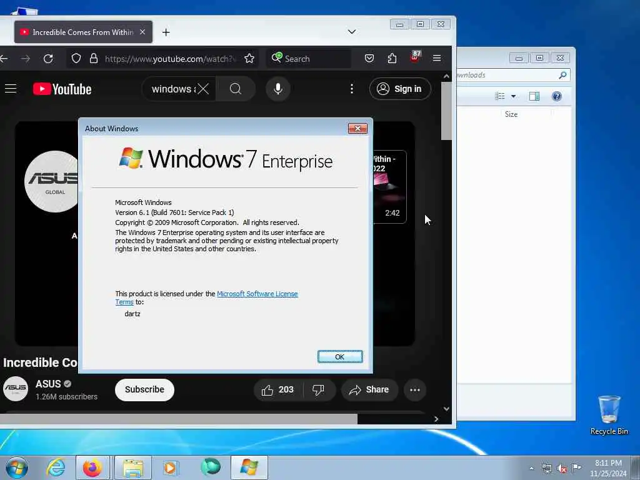Open Windows Media Player from taskbar

coord(170,467)
